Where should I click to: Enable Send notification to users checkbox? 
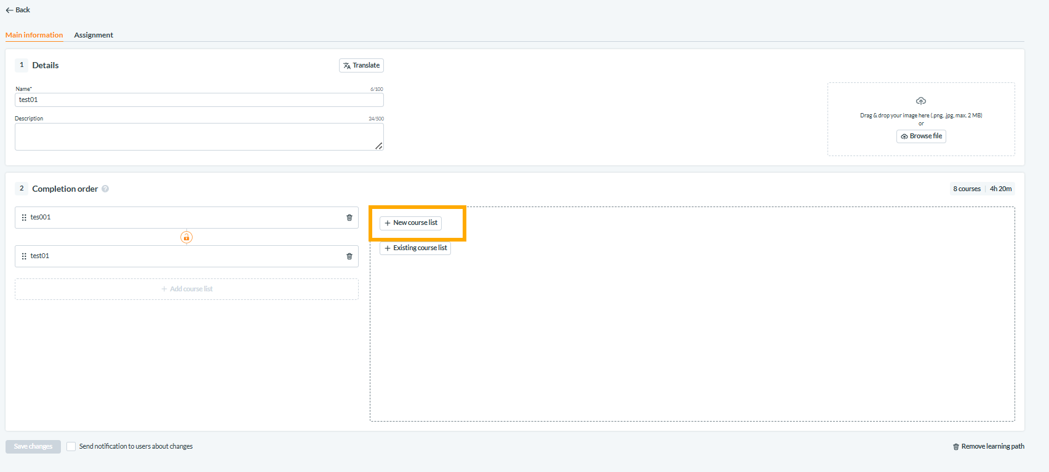pyautogui.click(x=71, y=446)
